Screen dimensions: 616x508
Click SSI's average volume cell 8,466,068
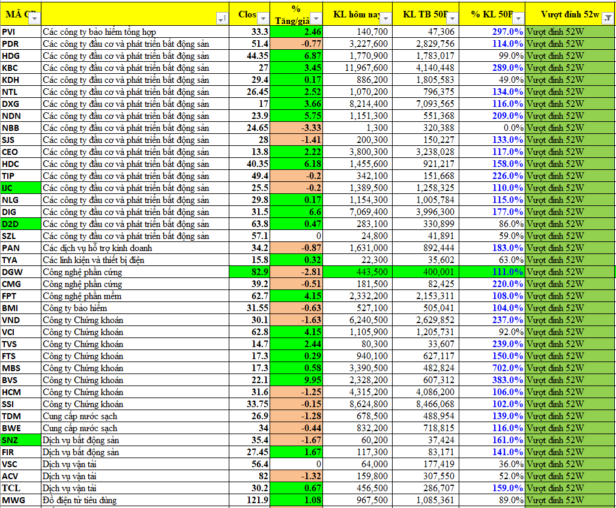(424, 404)
